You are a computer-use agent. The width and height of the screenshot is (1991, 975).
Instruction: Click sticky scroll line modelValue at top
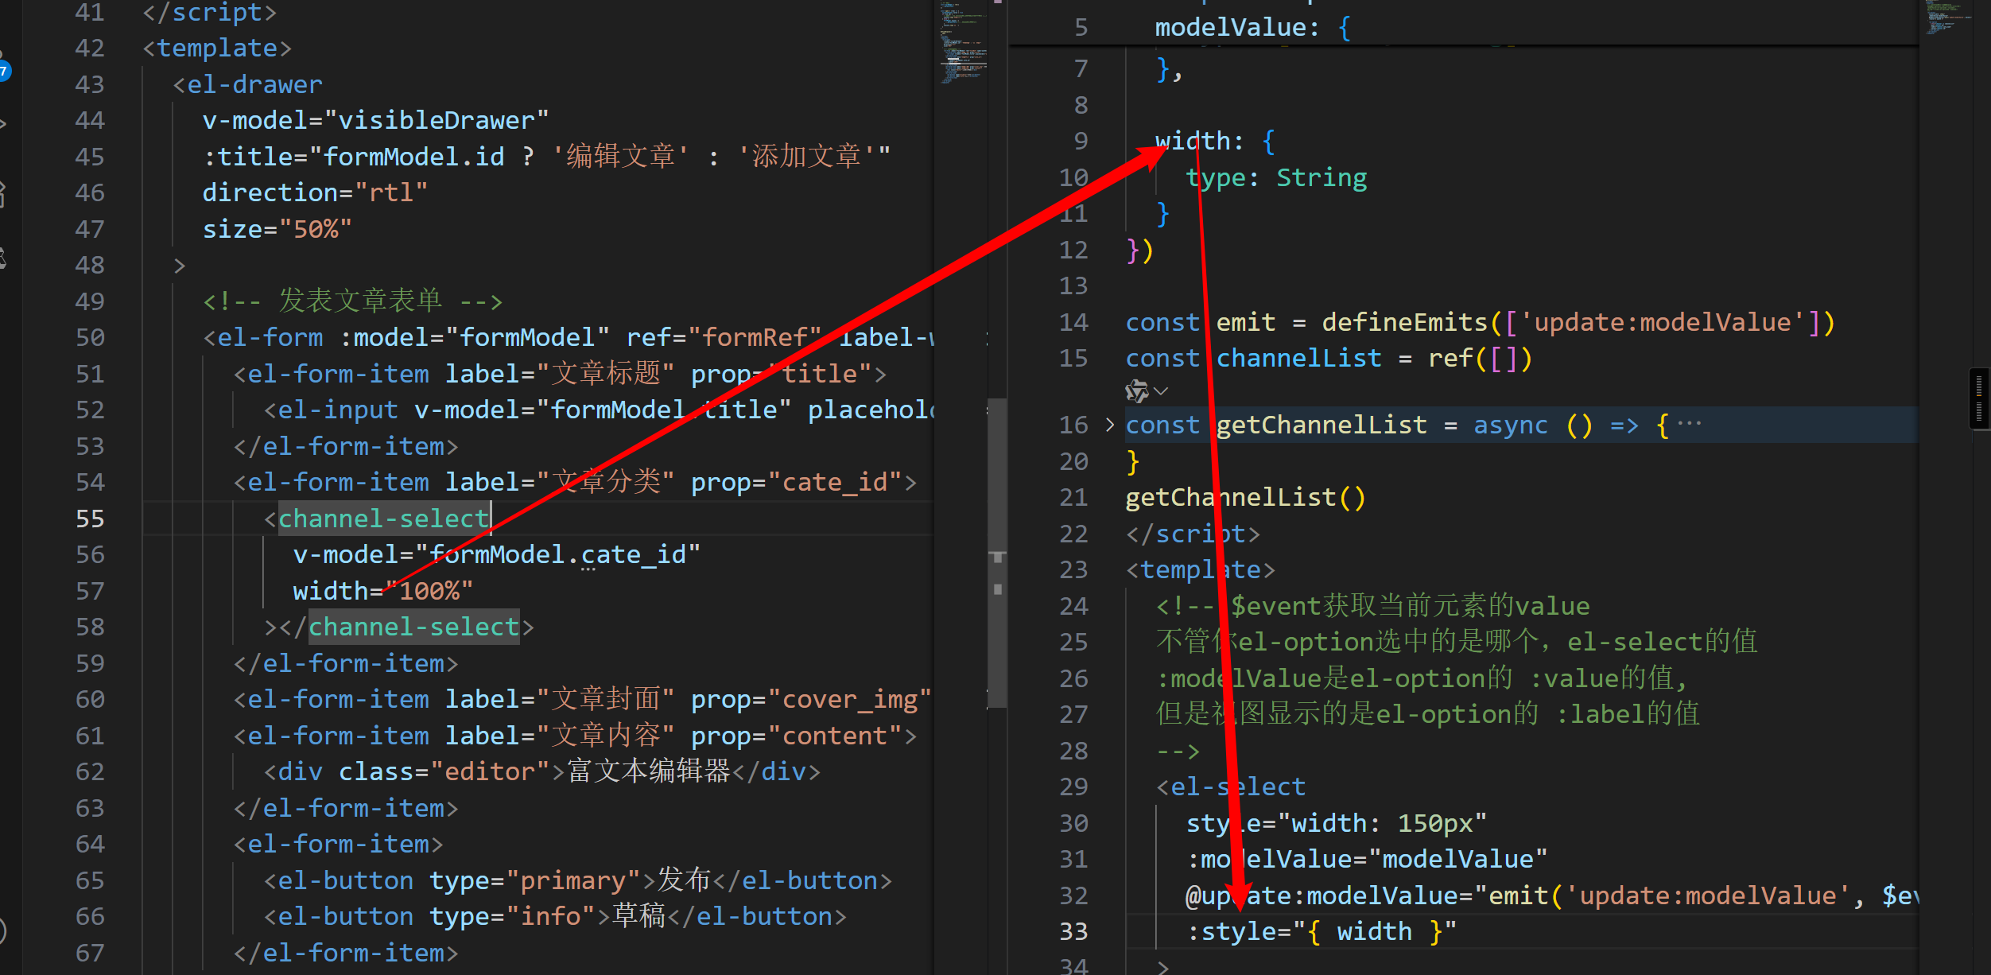[1236, 28]
